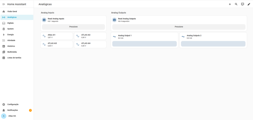Open the Atlas-HA user profile
Screen dimensions: 253x120
pos(17,116)
